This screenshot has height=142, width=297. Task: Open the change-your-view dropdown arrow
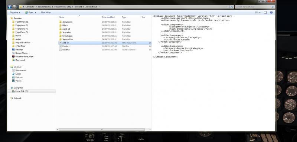[x=260, y=13]
